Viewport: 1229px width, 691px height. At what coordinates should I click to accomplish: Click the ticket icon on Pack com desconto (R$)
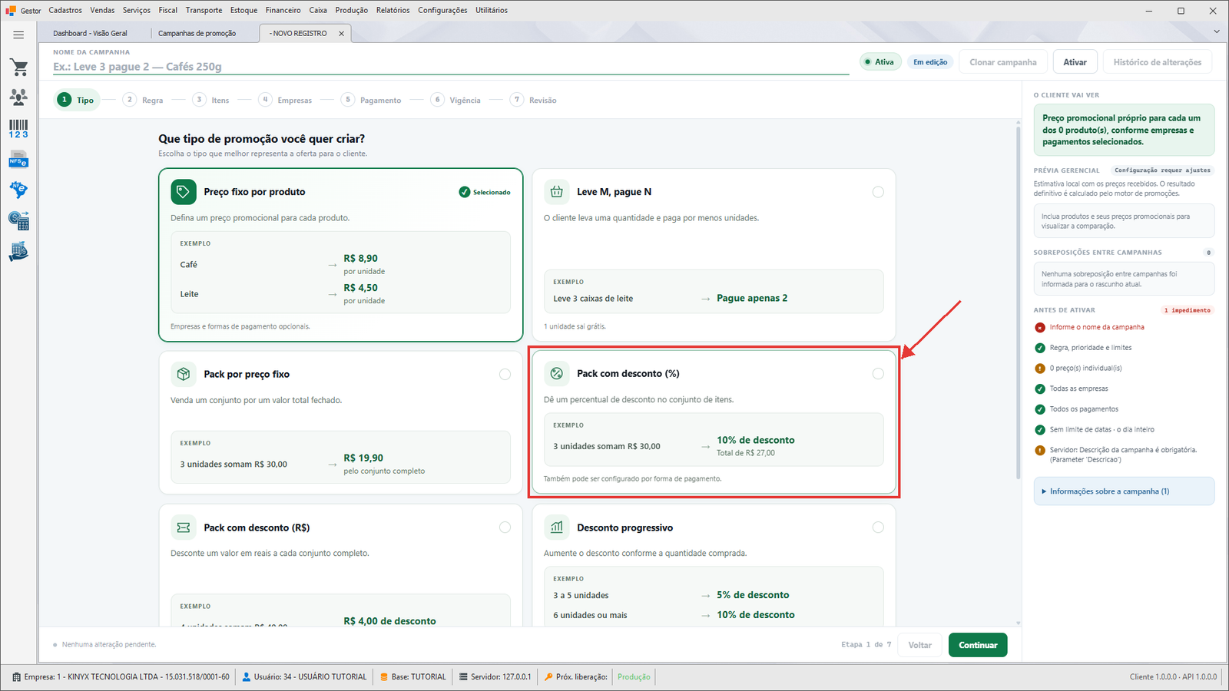click(x=183, y=527)
